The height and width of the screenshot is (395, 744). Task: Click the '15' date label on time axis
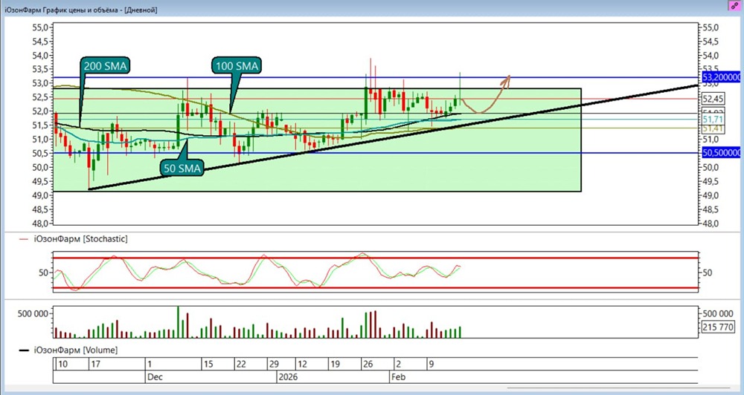coord(208,365)
